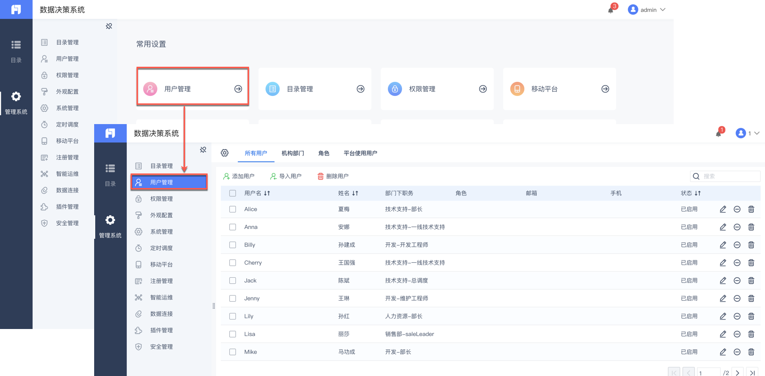
Task: Open the 用户管理 card under 常用设置
Action: pyautogui.click(x=193, y=89)
